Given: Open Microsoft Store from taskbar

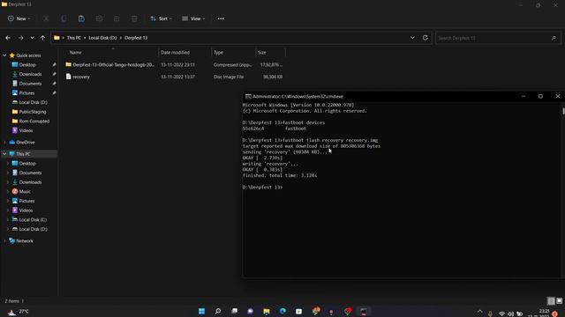Looking at the screenshot, I should tap(299, 311).
